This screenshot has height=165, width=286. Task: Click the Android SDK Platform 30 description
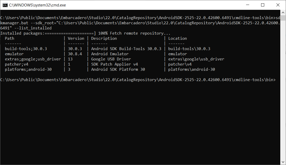click(118, 69)
